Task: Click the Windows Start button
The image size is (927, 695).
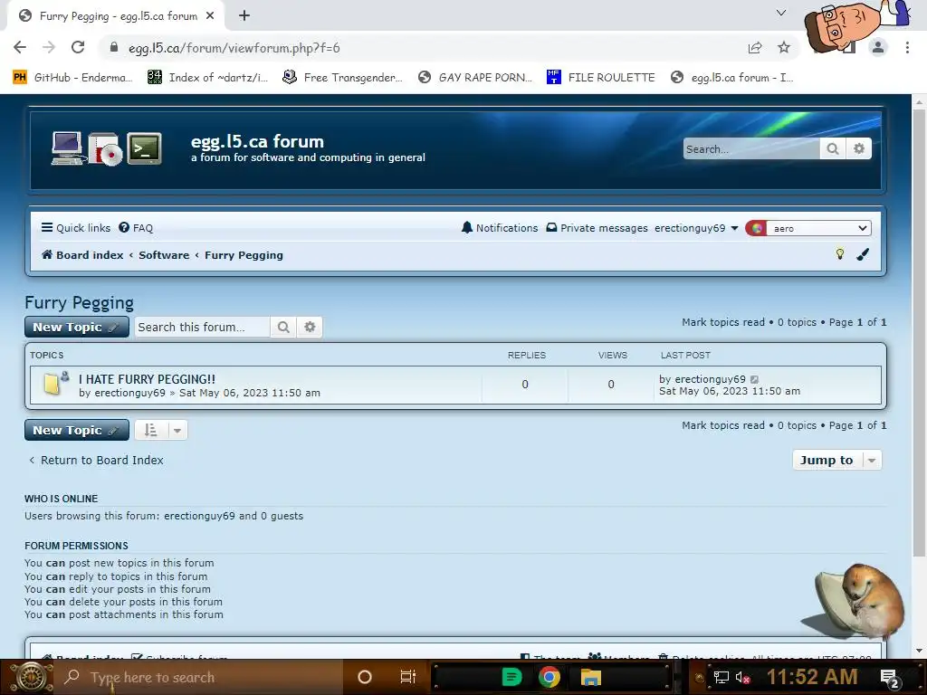Action: coord(31,677)
